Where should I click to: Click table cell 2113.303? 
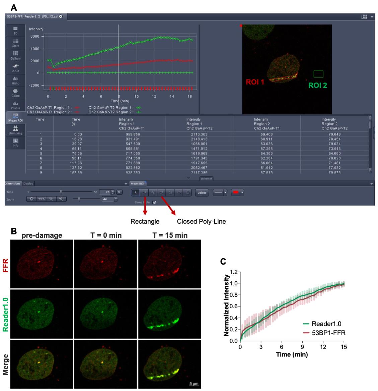[x=199, y=134]
